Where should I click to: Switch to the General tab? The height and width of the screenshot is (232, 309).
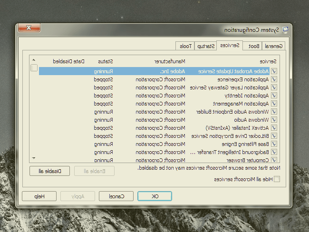(x=274, y=46)
